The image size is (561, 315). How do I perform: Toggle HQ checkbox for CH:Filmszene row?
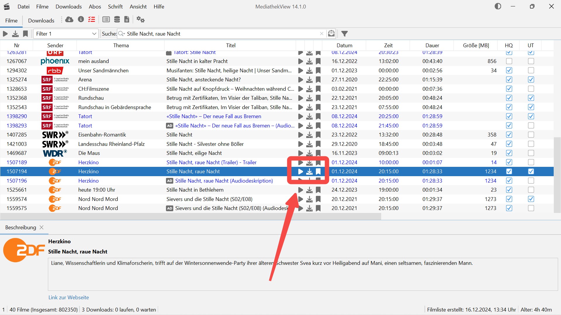tap(509, 89)
